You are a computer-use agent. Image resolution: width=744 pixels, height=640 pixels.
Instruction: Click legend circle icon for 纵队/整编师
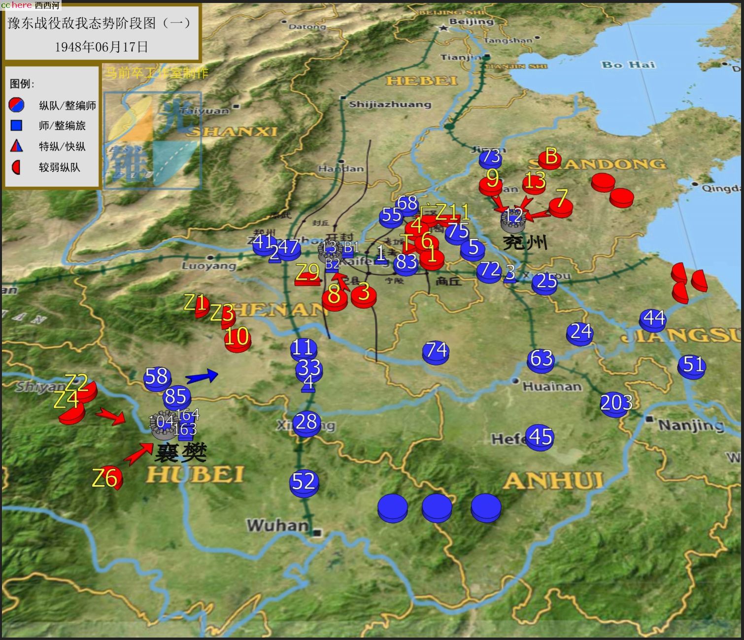point(17,104)
